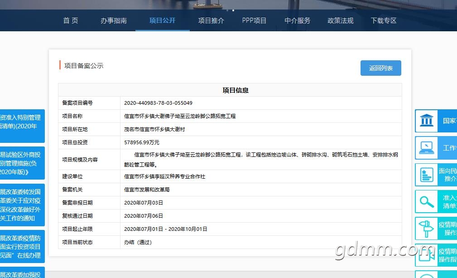Open the 项目推介 navigation item

[x=211, y=20]
